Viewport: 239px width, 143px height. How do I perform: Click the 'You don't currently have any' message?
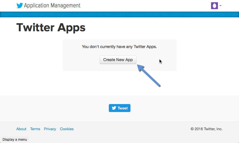(x=119, y=47)
